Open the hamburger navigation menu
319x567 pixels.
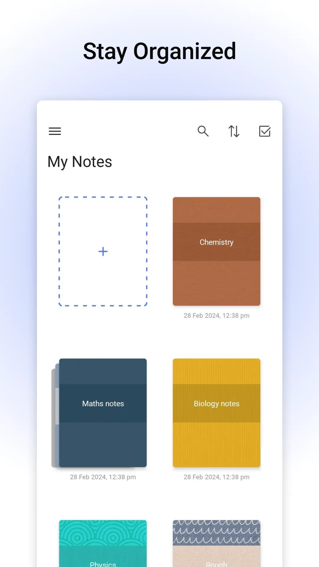pos(55,131)
